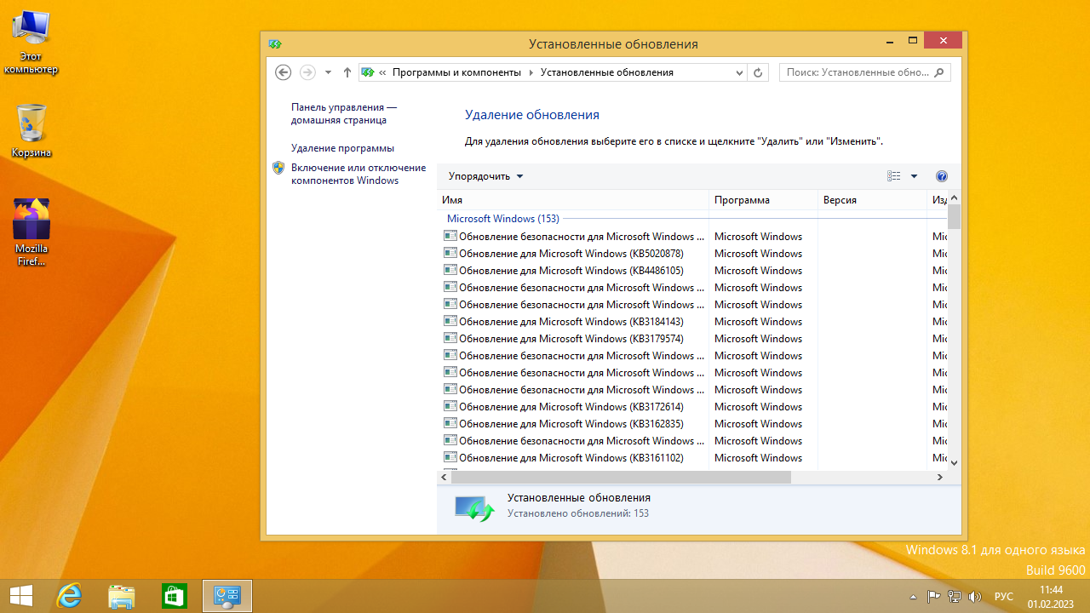This screenshot has width=1090, height=613.
Task: Select update KB3184143 row
Action: coord(695,322)
